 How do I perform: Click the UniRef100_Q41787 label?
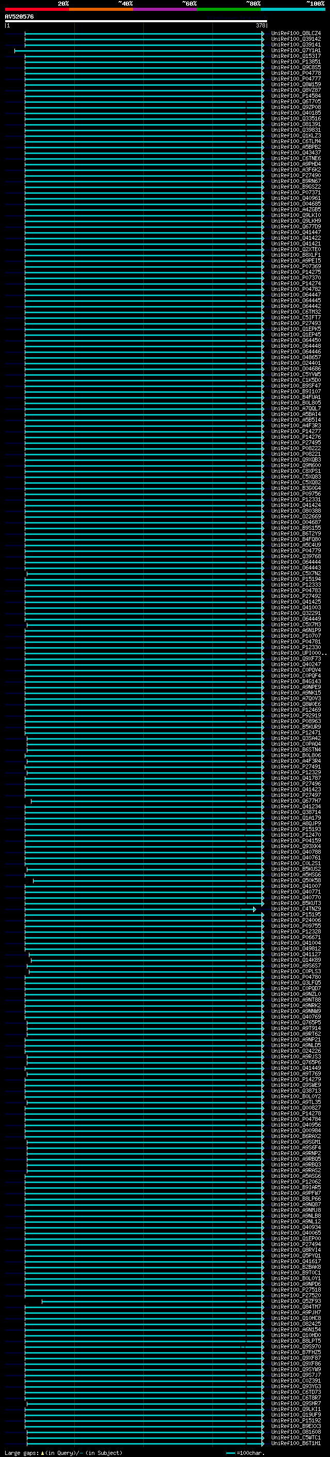pyautogui.click(x=296, y=778)
